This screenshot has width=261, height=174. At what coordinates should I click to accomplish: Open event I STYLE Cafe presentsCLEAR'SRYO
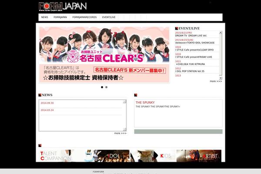(194, 50)
